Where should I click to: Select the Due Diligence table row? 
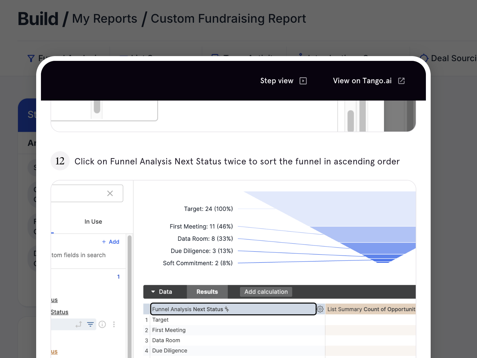pyautogui.click(x=234, y=351)
